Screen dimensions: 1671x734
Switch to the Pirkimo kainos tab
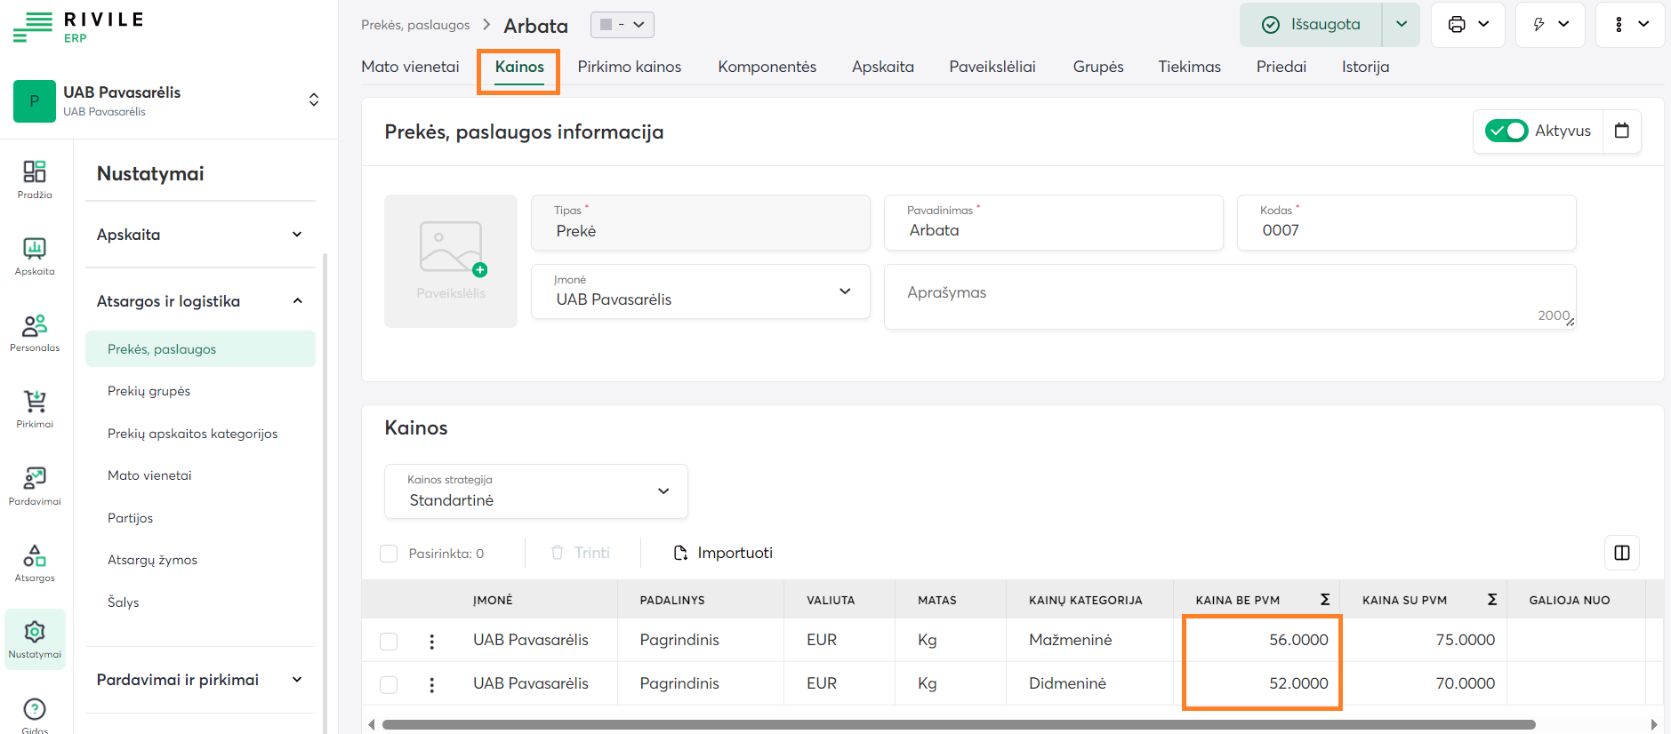629,67
